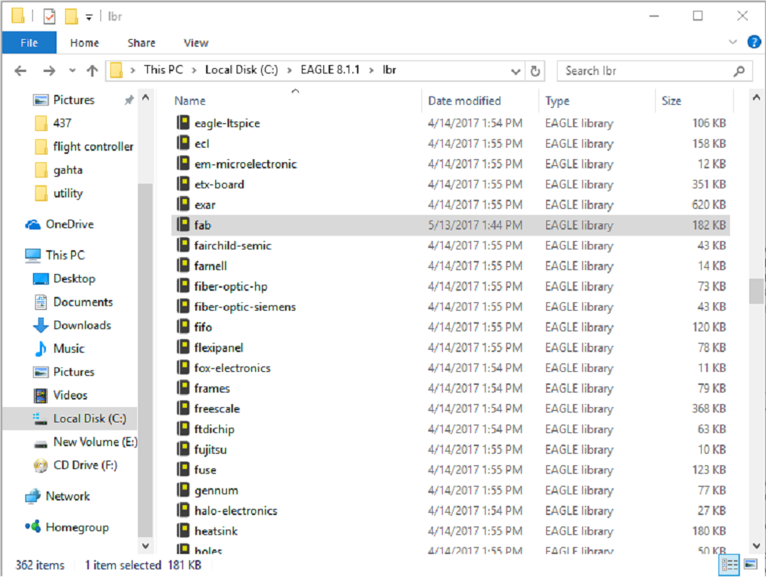Click 'EAGLE 8.1.1' breadcrumb segment
The height and width of the screenshot is (577, 766).
coord(329,70)
